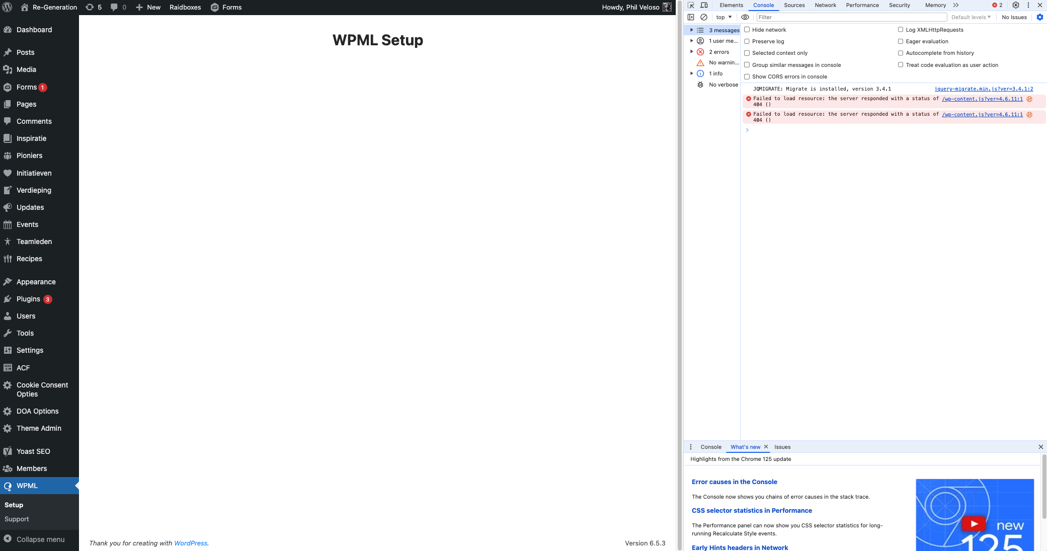Open the Default levels dropdown

pos(971,17)
